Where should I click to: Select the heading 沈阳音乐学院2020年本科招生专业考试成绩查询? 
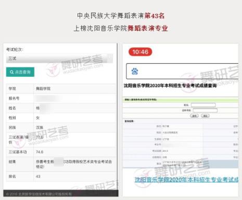click(170, 86)
